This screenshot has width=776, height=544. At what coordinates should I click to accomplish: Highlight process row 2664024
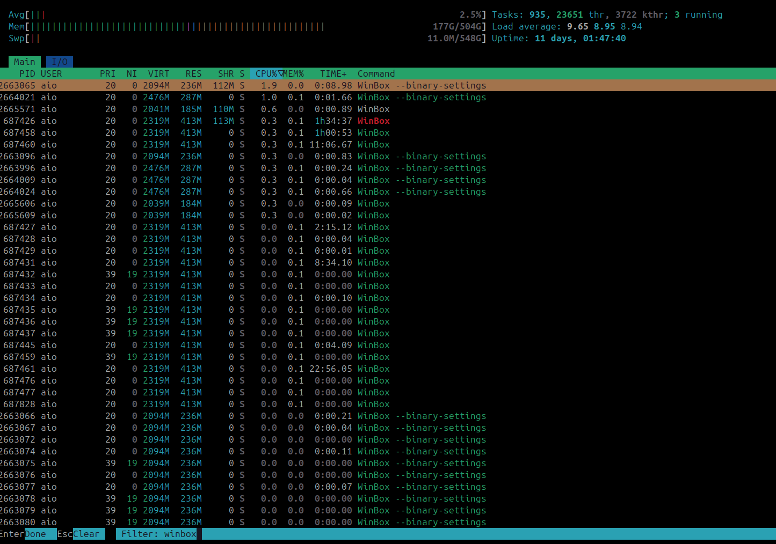[388, 192]
